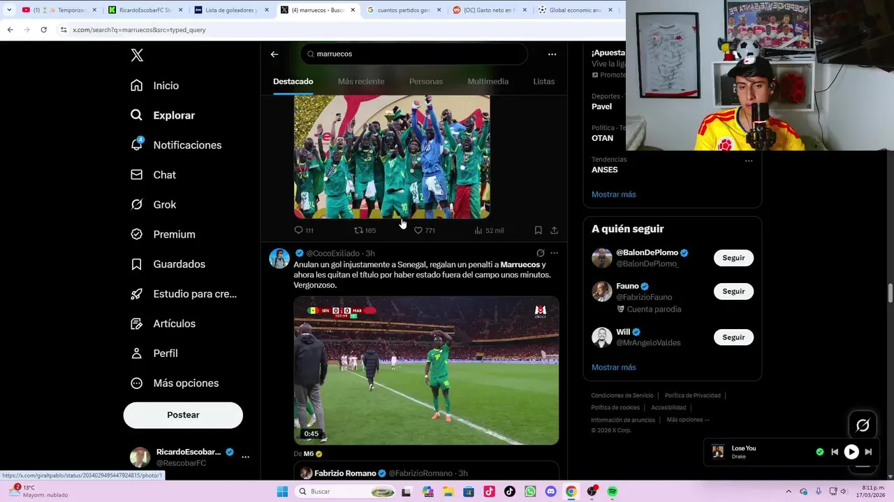894x502 pixels.
Task: Open Estudio para creadores rocket item
Action: (x=184, y=294)
